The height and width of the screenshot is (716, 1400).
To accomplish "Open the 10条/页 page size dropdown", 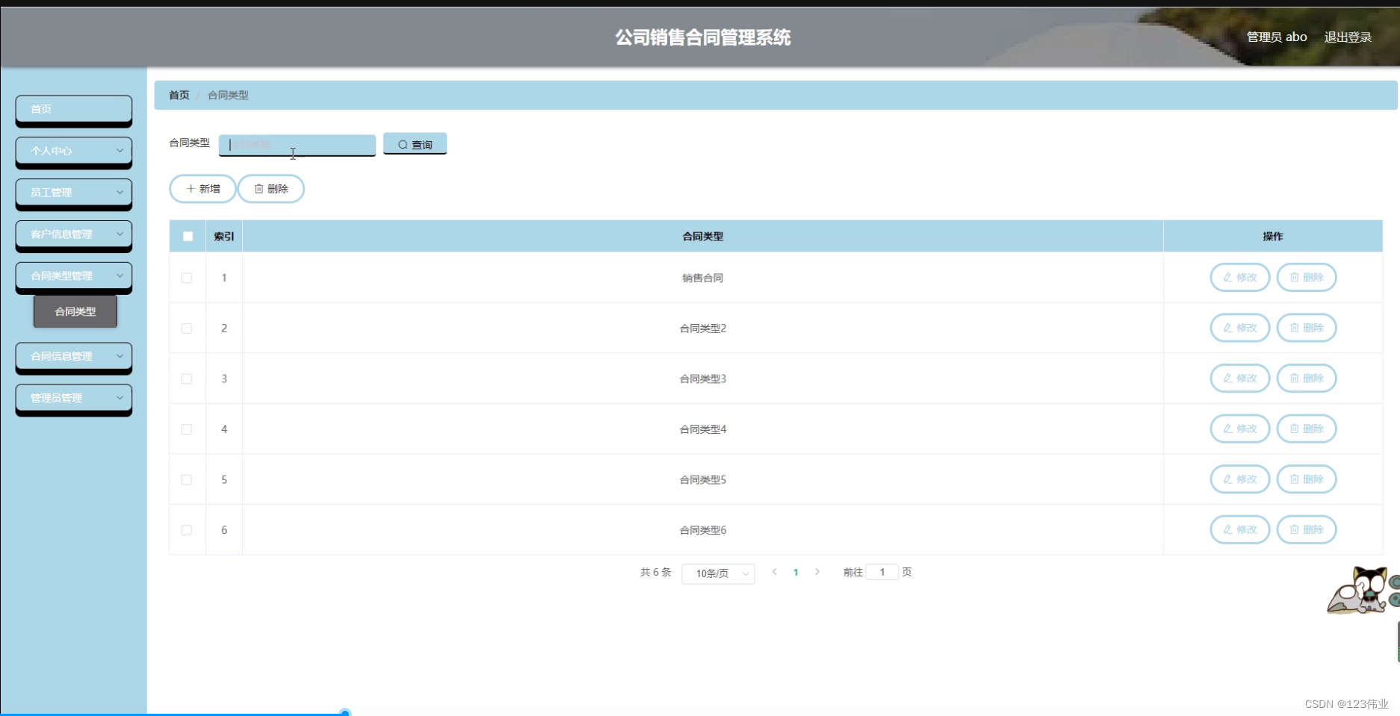I will tap(717, 573).
